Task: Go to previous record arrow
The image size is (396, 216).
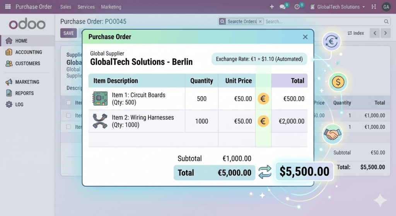Action: (375, 33)
